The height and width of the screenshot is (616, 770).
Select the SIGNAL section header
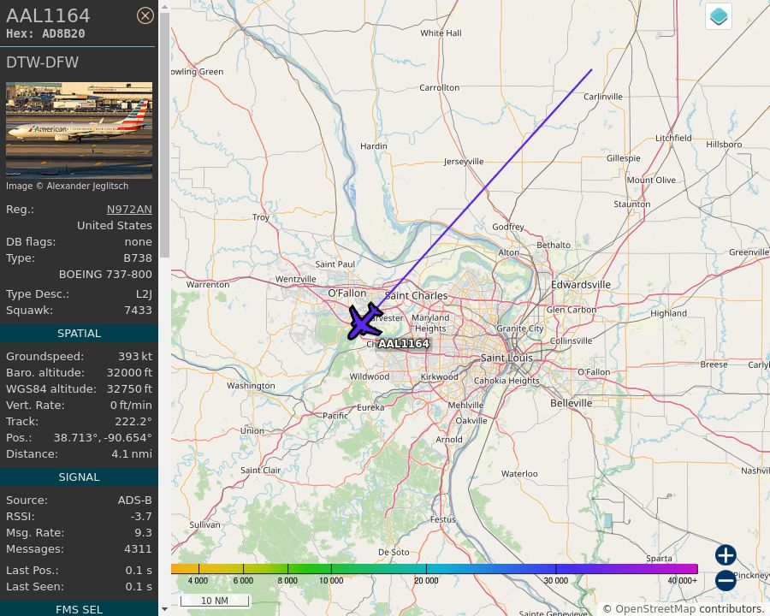click(79, 477)
